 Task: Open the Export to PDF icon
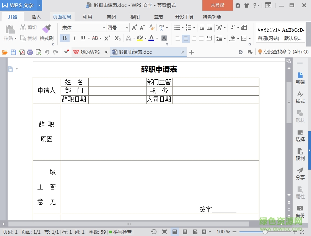22,52
